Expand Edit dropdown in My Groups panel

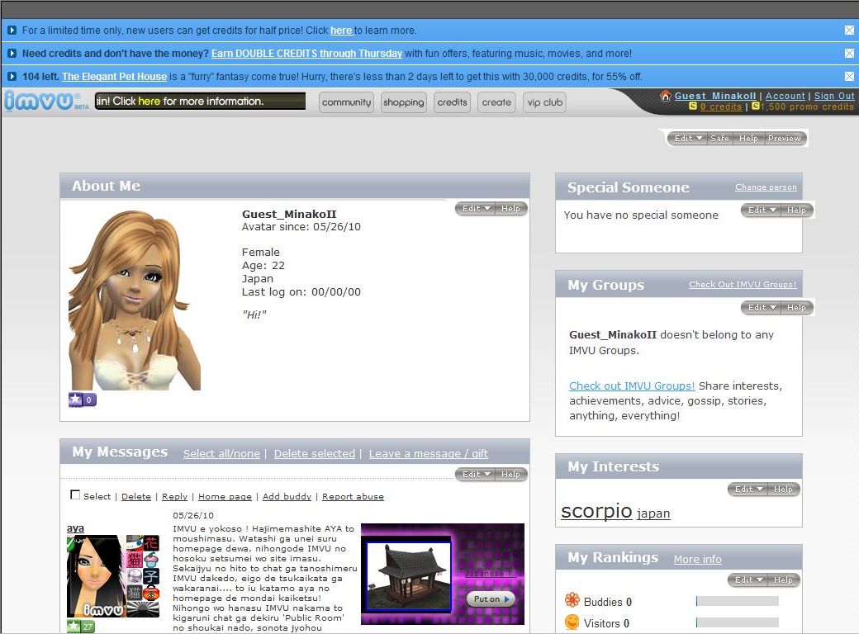coord(762,308)
